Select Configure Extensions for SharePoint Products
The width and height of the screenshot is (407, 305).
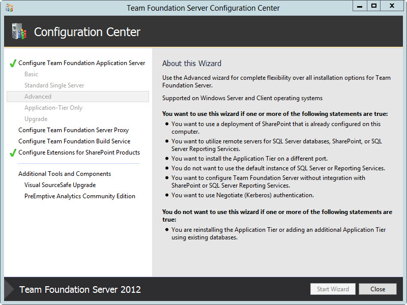[x=78, y=152]
